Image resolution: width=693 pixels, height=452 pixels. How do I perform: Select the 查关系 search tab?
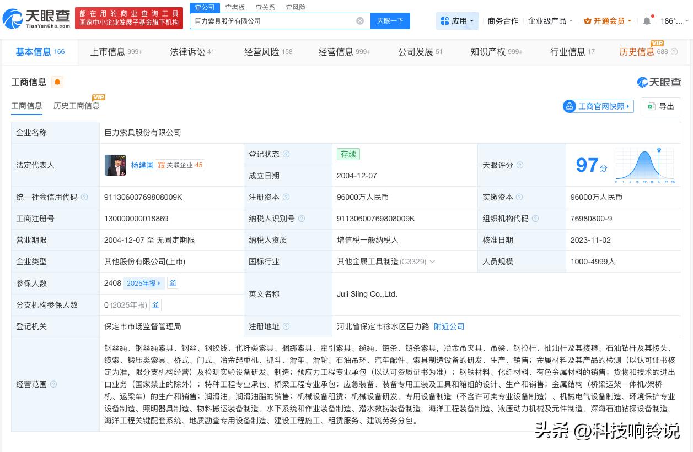(265, 8)
